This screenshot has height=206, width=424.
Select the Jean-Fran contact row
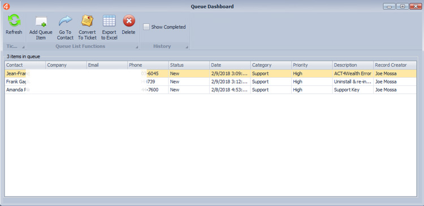coord(210,73)
